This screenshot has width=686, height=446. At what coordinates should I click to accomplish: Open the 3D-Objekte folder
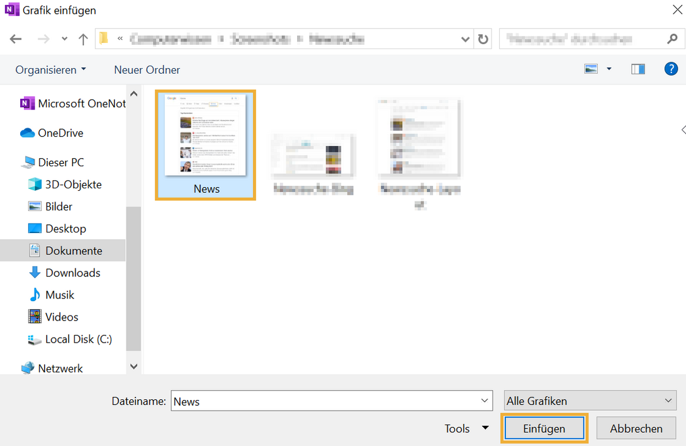pyautogui.click(x=65, y=185)
